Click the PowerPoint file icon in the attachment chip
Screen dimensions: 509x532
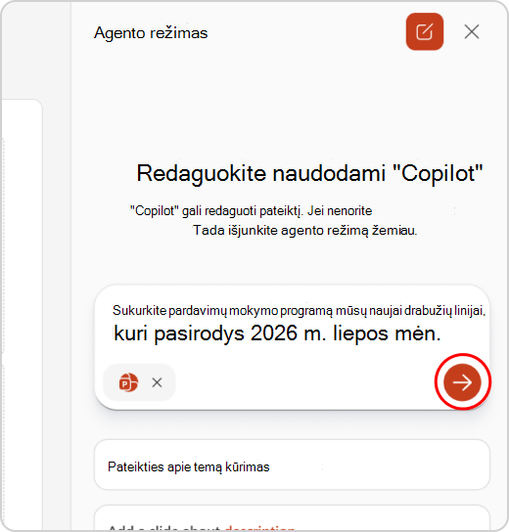click(128, 382)
